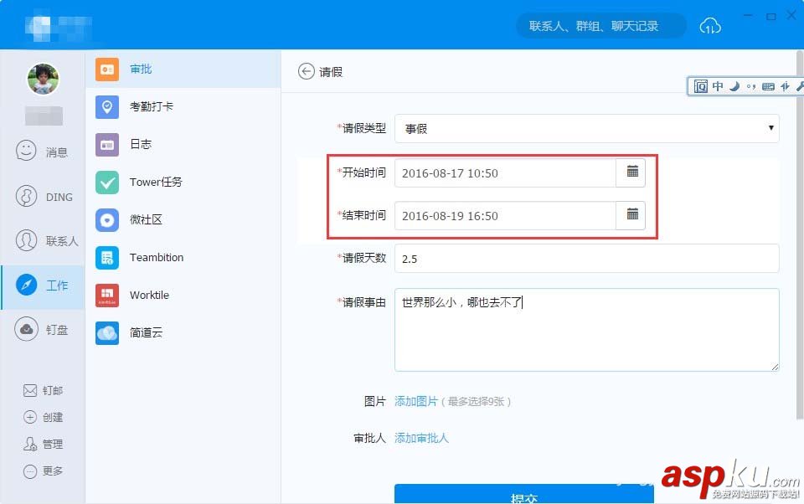Open 联系人 contacts sidebar icon
The image size is (804, 504).
(x=26, y=240)
